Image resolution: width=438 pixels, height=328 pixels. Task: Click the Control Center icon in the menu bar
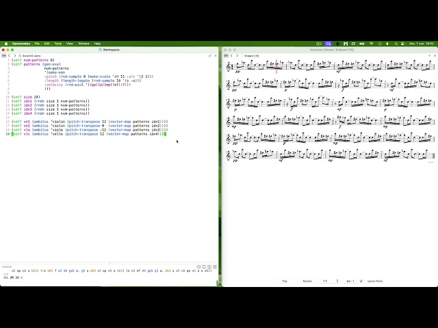(x=402, y=44)
